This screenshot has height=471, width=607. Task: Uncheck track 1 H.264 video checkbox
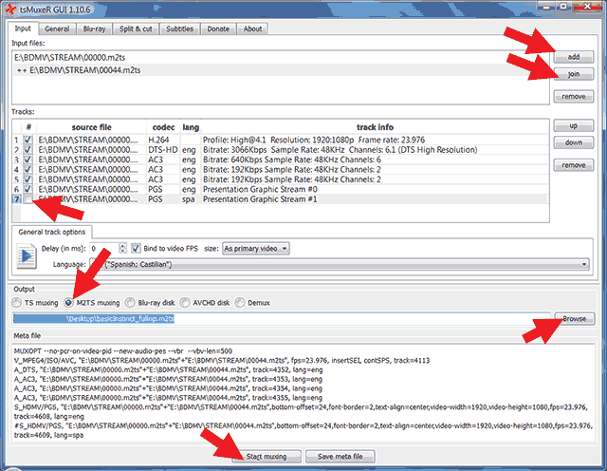tap(28, 140)
